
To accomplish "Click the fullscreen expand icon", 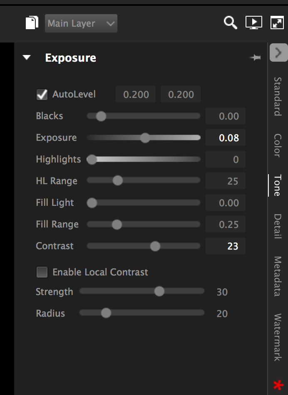I will click(277, 22).
